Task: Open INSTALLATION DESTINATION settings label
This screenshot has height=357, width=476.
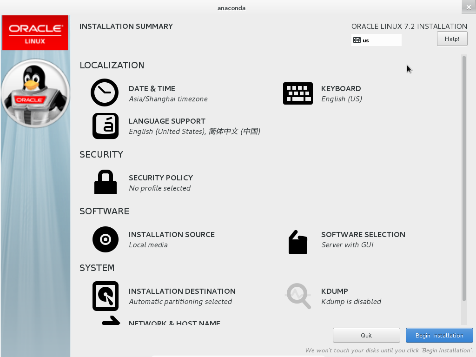Action: 182,291
